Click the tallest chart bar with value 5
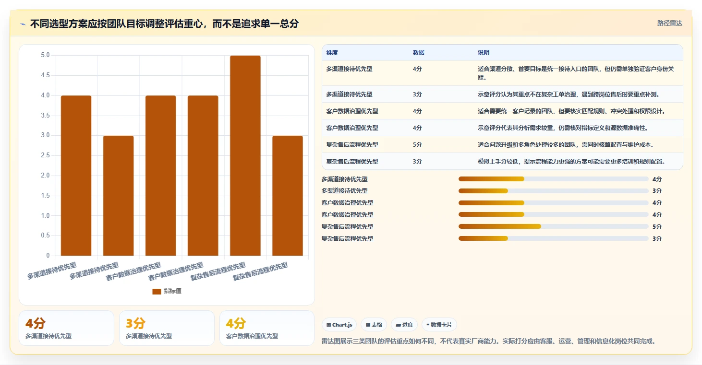This screenshot has width=702, height=365. point(245,155)
